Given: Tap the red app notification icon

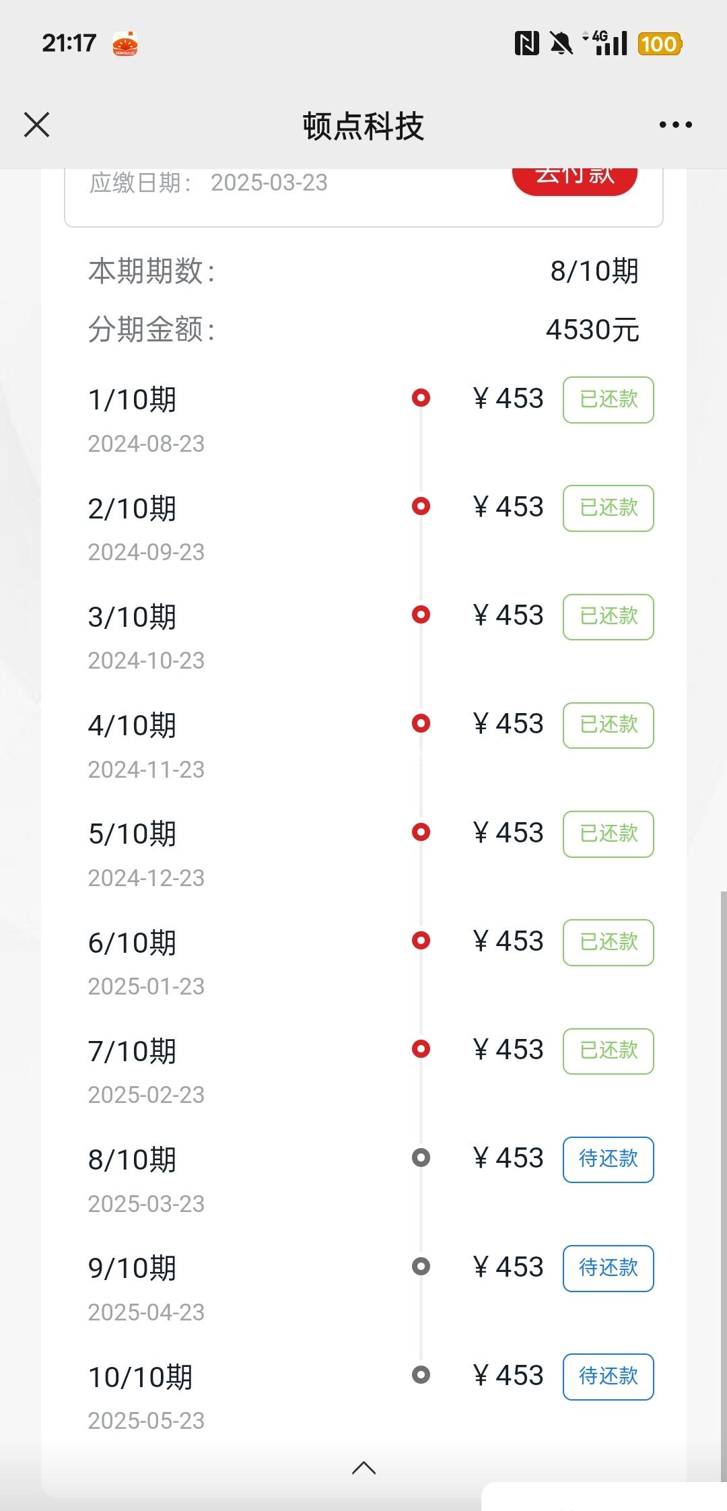Looking at the screenshot, I should 125,44.
